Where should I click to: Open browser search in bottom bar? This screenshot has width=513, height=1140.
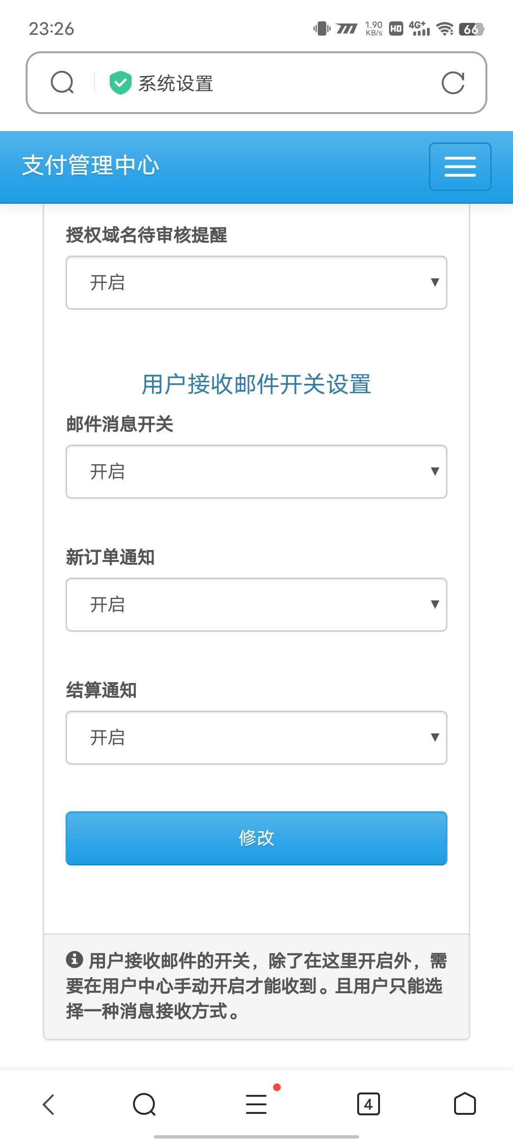144,1104
